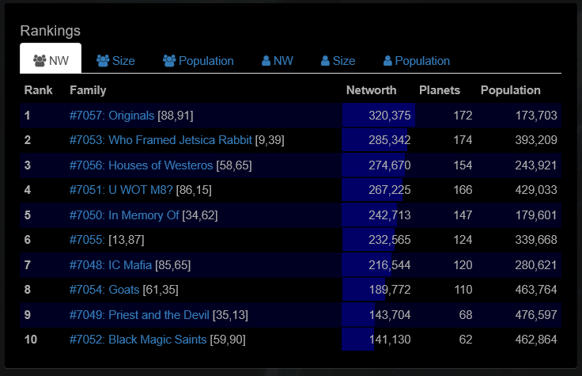Click population value 429,033

536,190
